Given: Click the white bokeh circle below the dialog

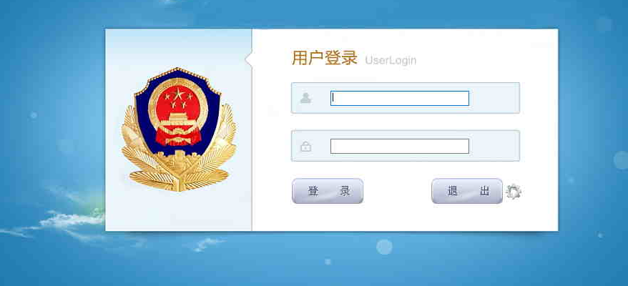Looking at the screenshot, I should coord(384,247).
